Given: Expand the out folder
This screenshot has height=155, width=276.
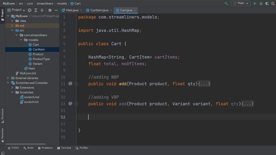Looking at the screenshot, I should click(x=12, y=25).
